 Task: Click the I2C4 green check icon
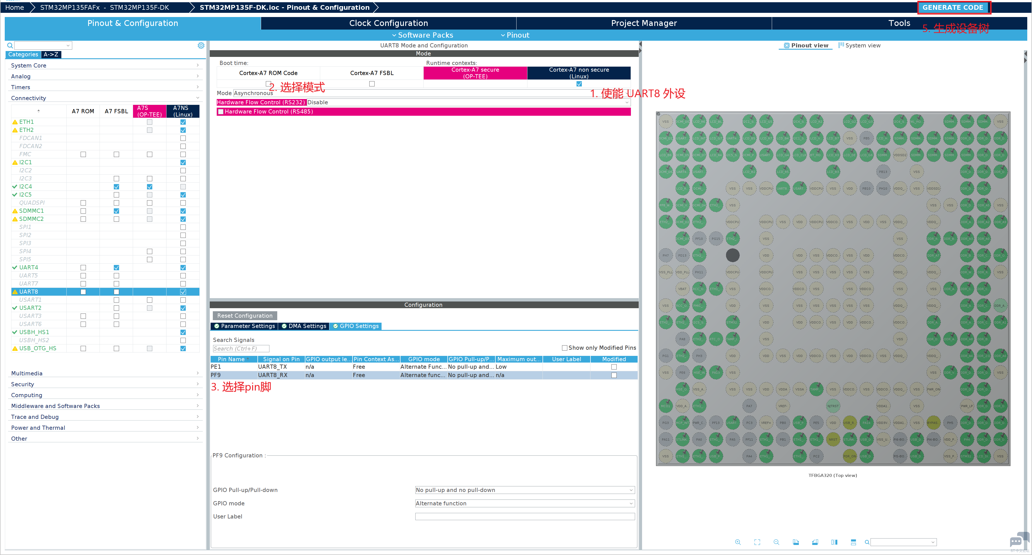coord(15,186)
